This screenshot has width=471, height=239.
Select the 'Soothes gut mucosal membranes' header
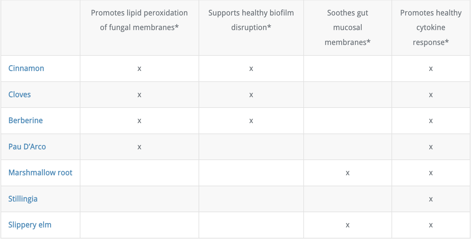tap(347, 27)
